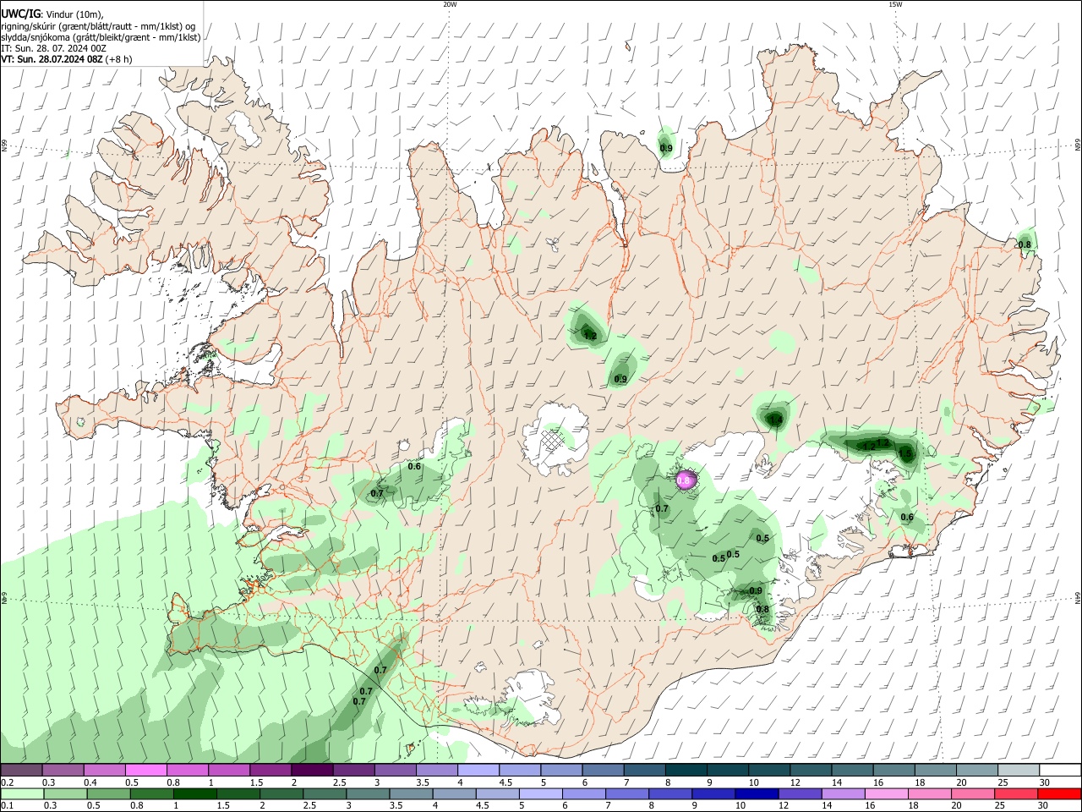Pick the deep blue 10 swatch on the rain scale

click(x=757, y=793)
